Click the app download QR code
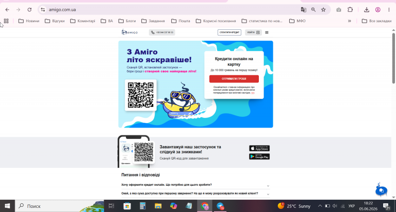The height and width of the screenshot is (212, 396). click(x=144, y=152)
